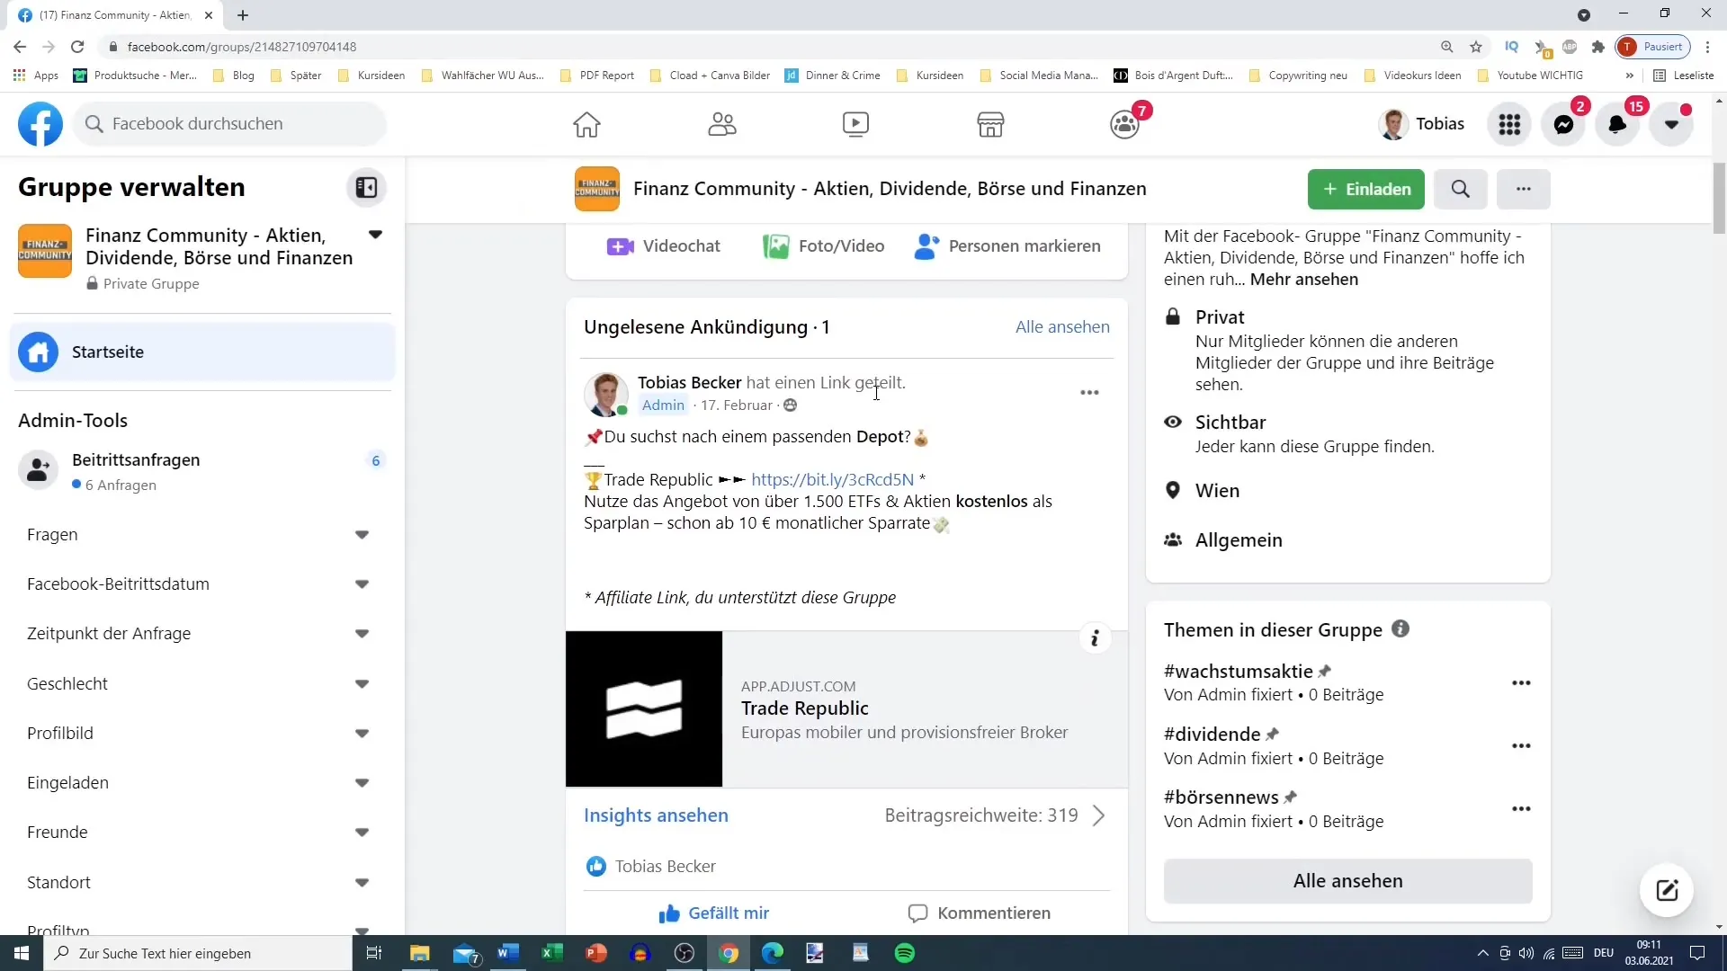
Task: Open Beitrittsanfragen with 6 requests
Action: pos(202,471)
